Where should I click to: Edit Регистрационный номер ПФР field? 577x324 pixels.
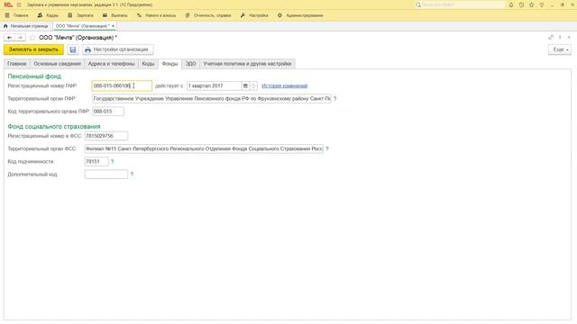[x=122, y=85]
